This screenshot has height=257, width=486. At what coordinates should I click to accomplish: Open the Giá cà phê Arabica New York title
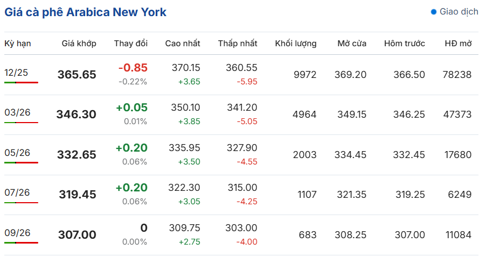[86, 12]
